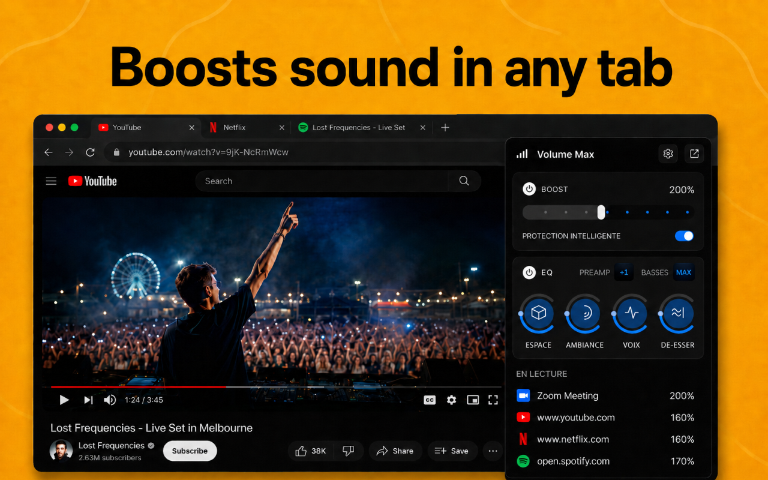The height and width of the screenshot is (480, 768).
Task: Dislike the video
Action: click(348, 451)
